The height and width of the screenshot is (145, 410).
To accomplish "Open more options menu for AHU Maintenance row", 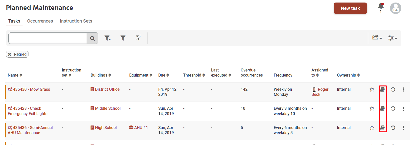I will (404, 128).
